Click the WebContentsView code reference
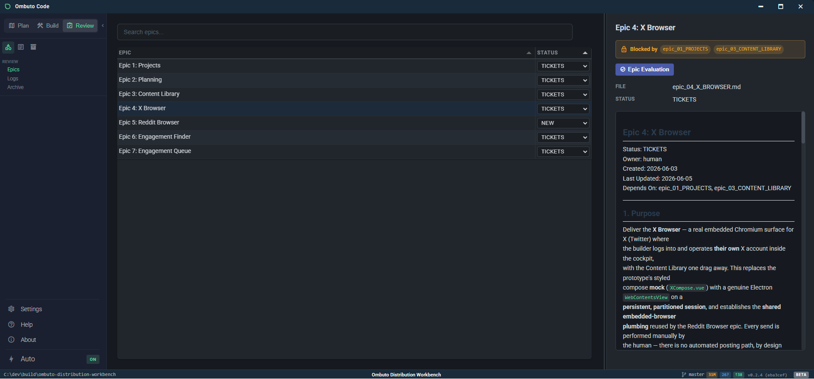The width and height of the screenshot is (814, 379). point(646,297)
